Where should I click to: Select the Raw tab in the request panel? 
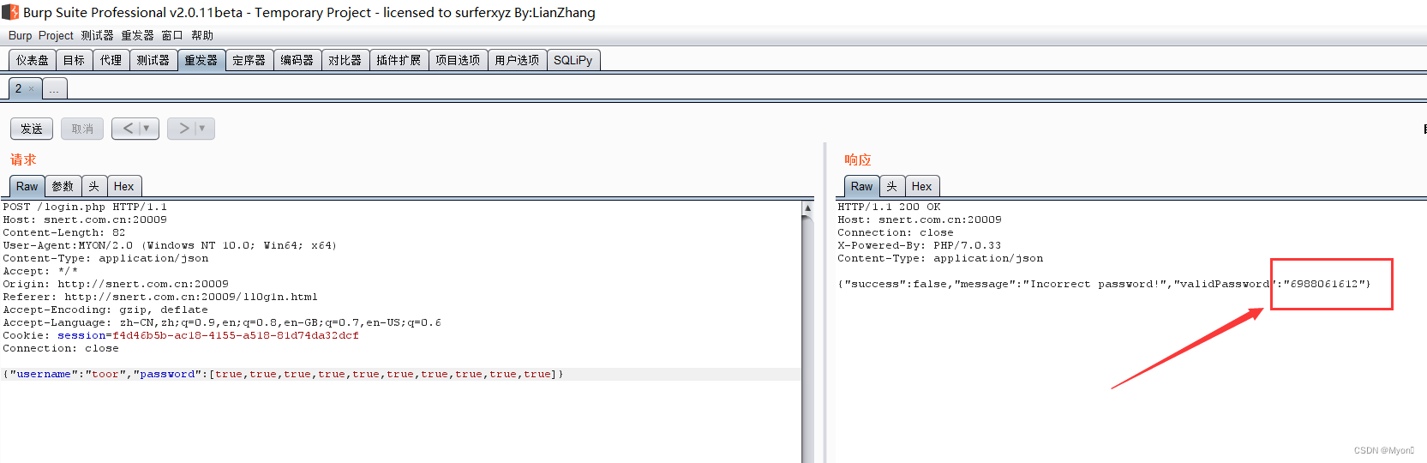(27, 186)
